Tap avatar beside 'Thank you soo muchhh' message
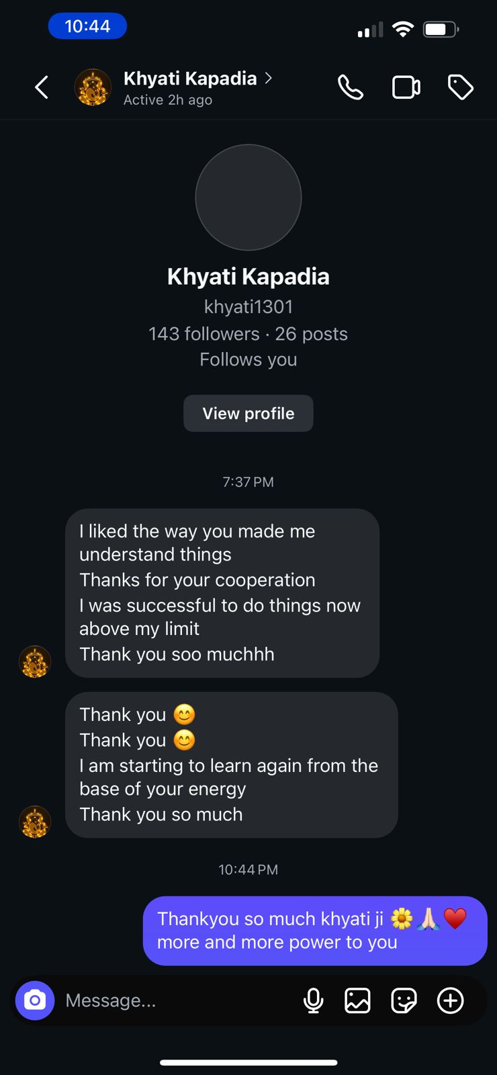Viewport: 497px width, 1075px height. tap(35, 662)
